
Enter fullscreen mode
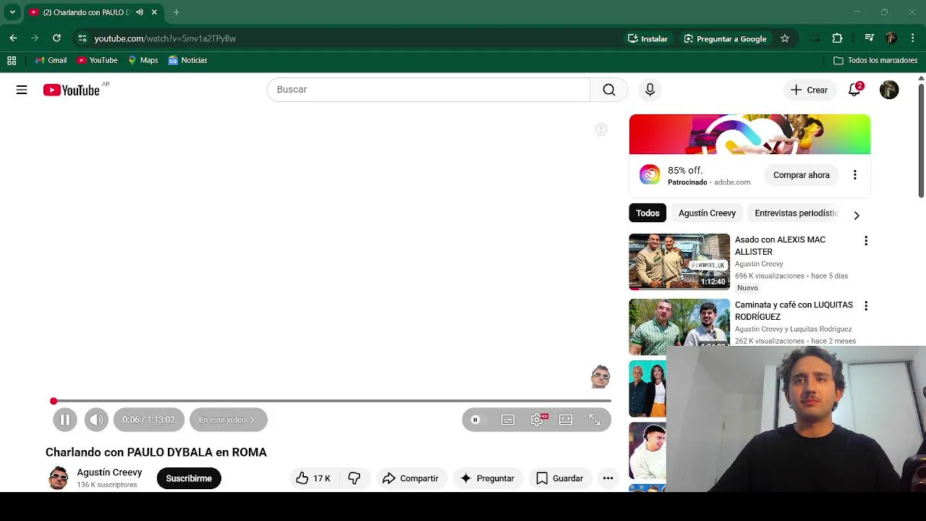tap(595, 420)
